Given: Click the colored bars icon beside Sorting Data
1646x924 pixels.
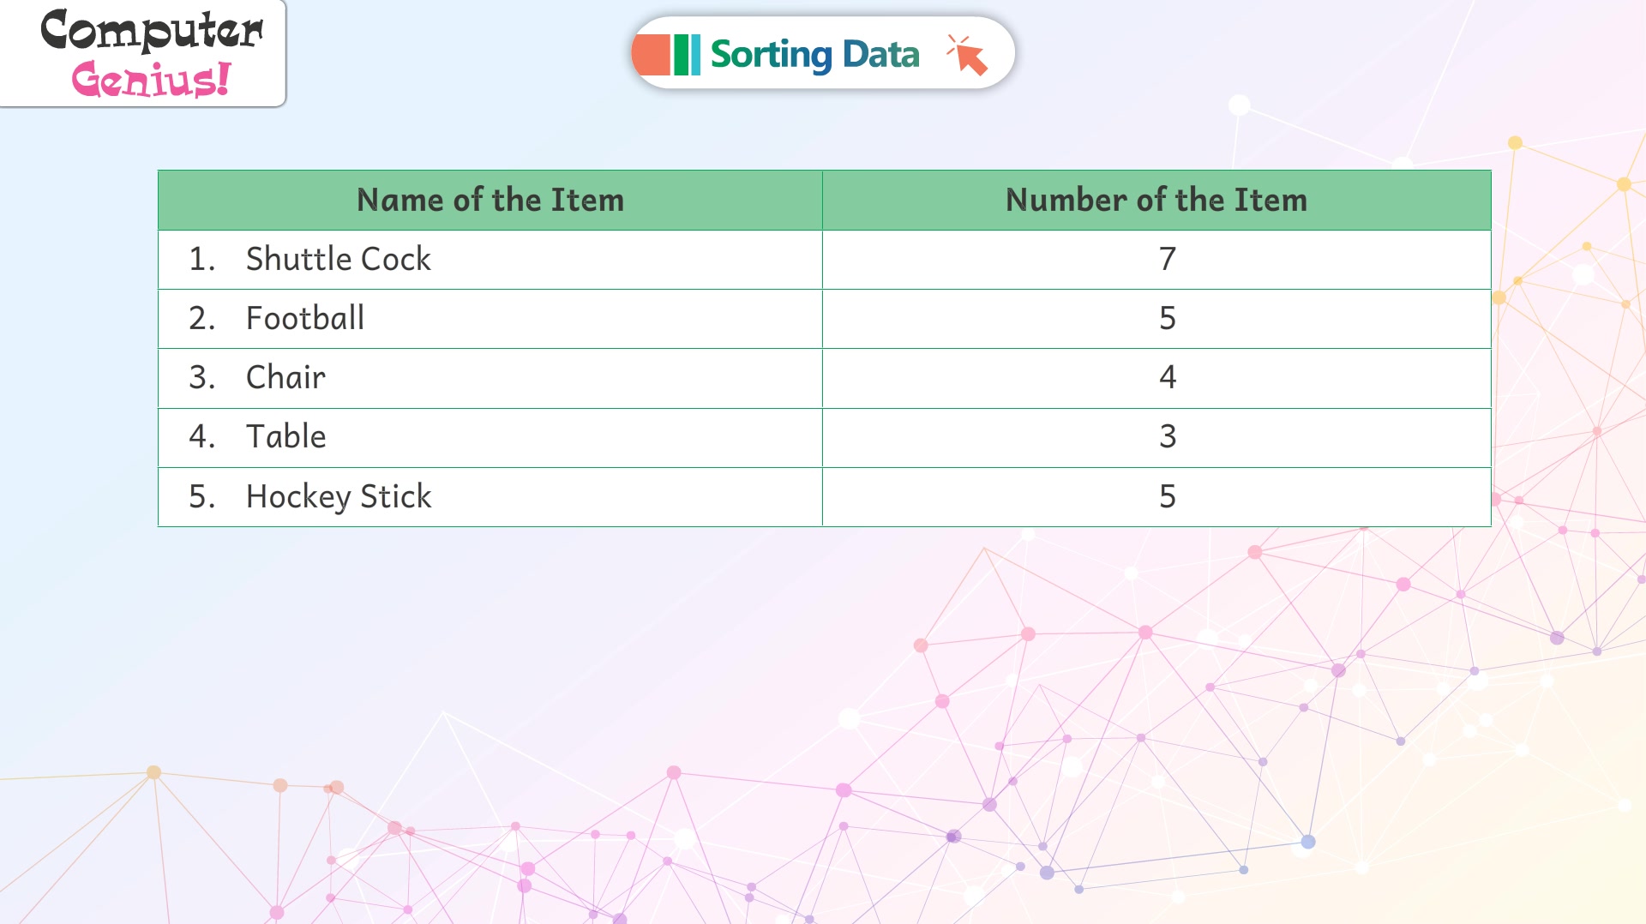Looking at the screenshot, I should pos(667,55).
